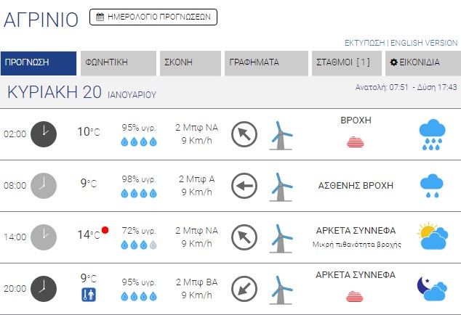Image resolution: width=461 pixels, height=315 pixels.
Task: Click the ΕΚΤΥΠΩΣΗ print link
Action: tap(364, 43)
